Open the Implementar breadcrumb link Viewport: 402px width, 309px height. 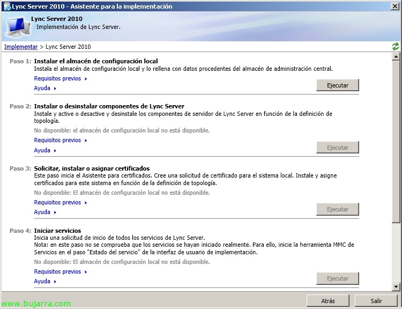[x=21, y=47]
